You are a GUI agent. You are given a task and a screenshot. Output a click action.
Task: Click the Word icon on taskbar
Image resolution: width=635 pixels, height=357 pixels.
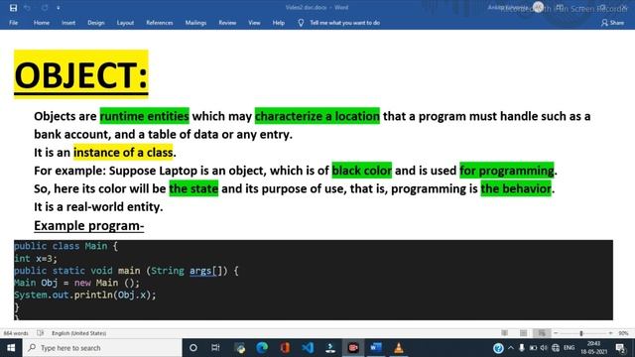[376, 348]
